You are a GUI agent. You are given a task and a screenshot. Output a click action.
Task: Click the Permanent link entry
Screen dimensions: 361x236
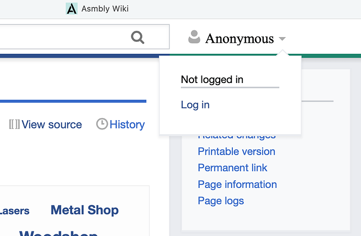pos(232,168)
